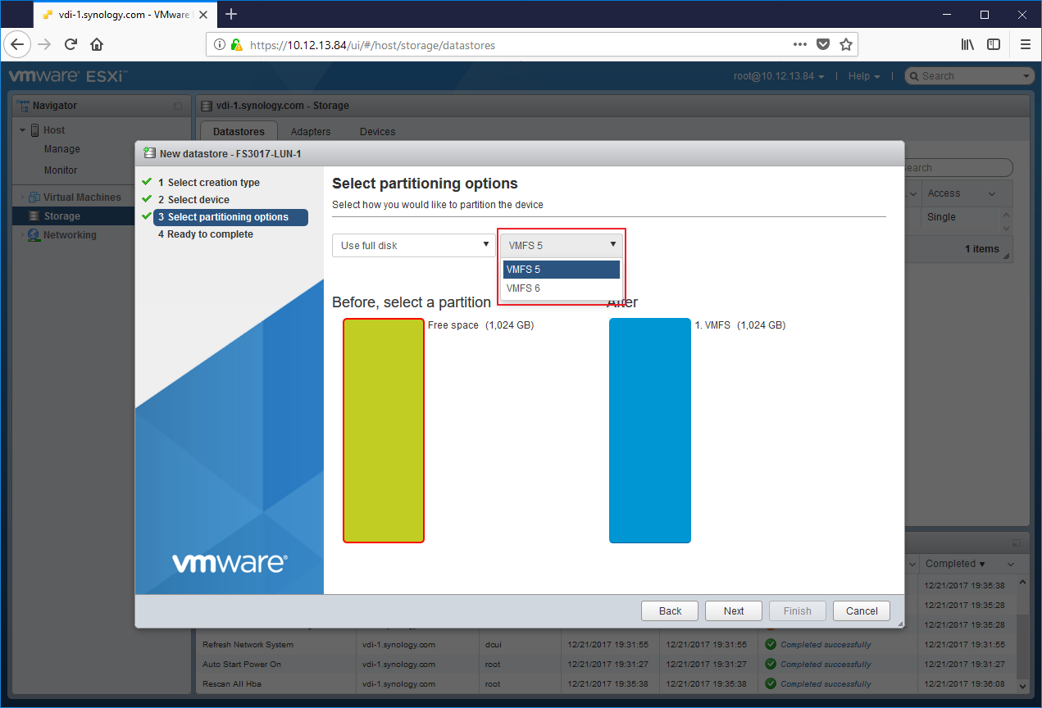The image size is (1042, 708).
Task: Click the New datastore icon in dialog title
Action: click(149, 152)
